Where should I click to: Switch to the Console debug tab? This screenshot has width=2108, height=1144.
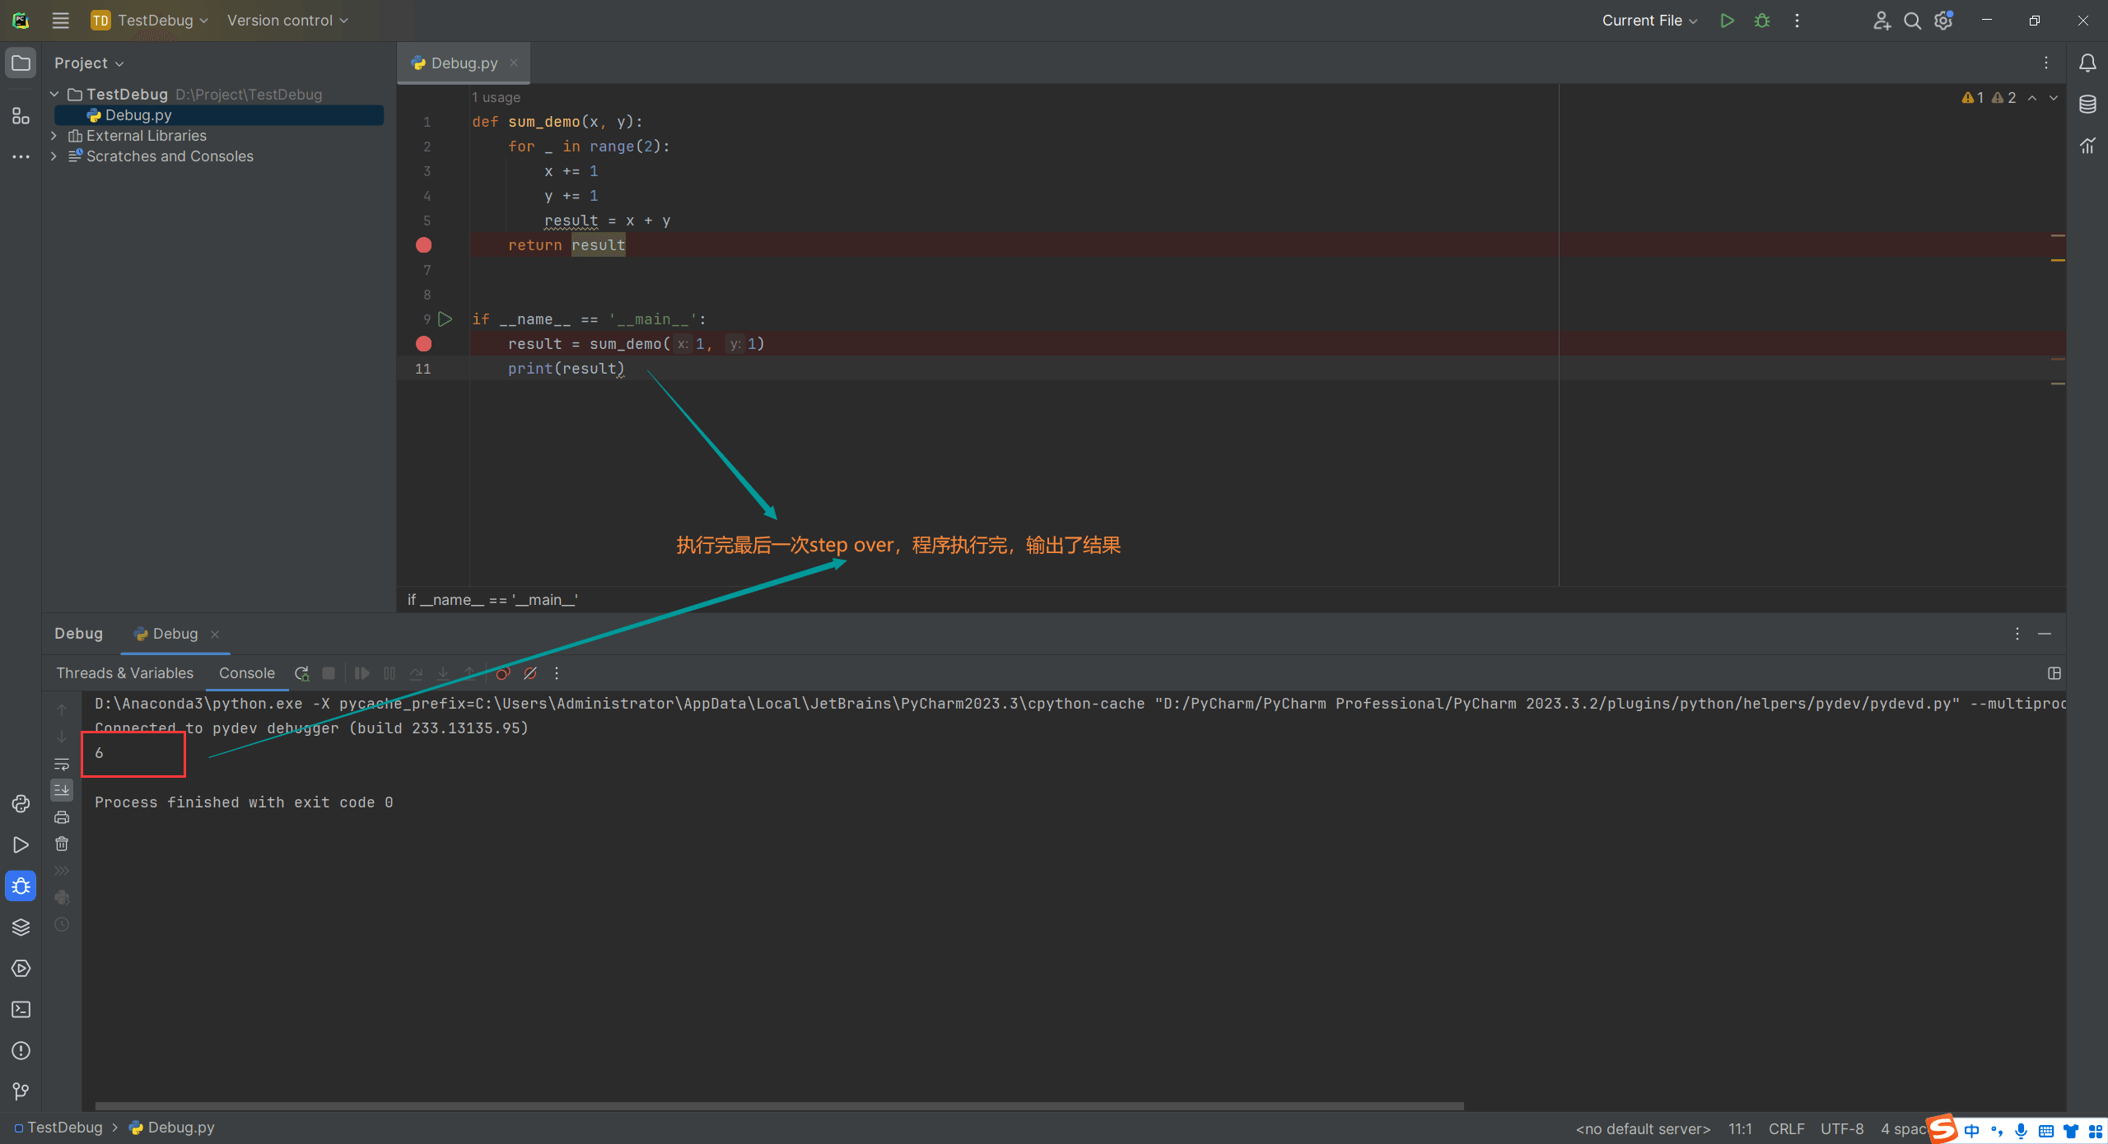tap(246, 672)
